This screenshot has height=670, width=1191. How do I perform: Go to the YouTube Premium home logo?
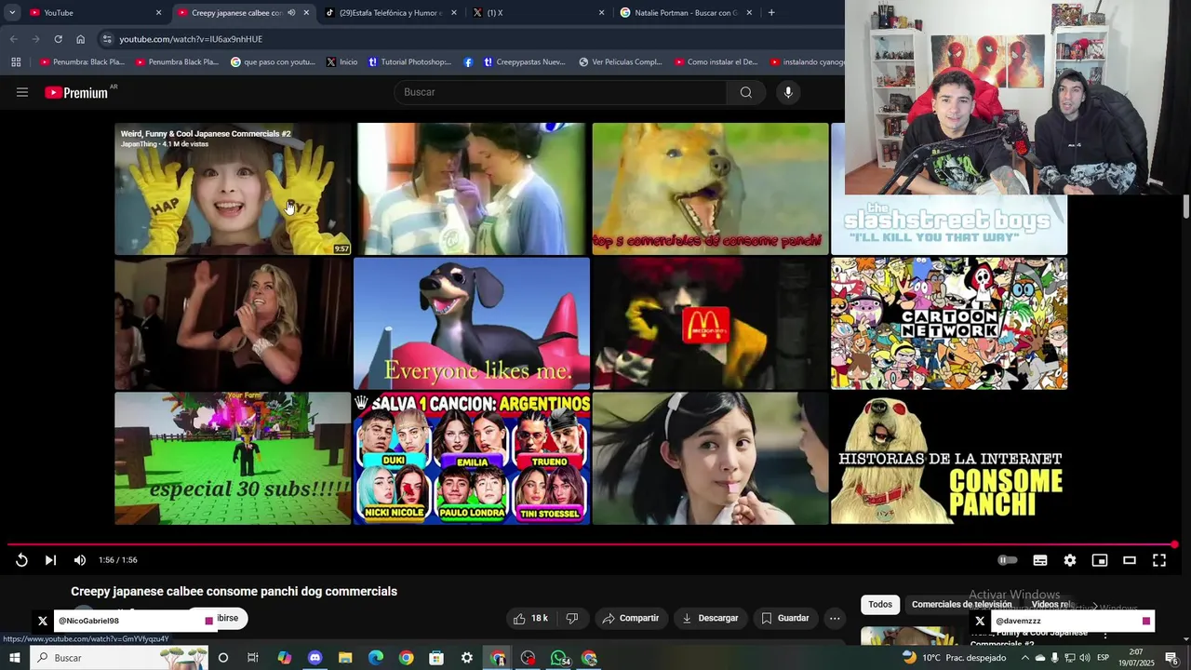(x=76, y=92)
